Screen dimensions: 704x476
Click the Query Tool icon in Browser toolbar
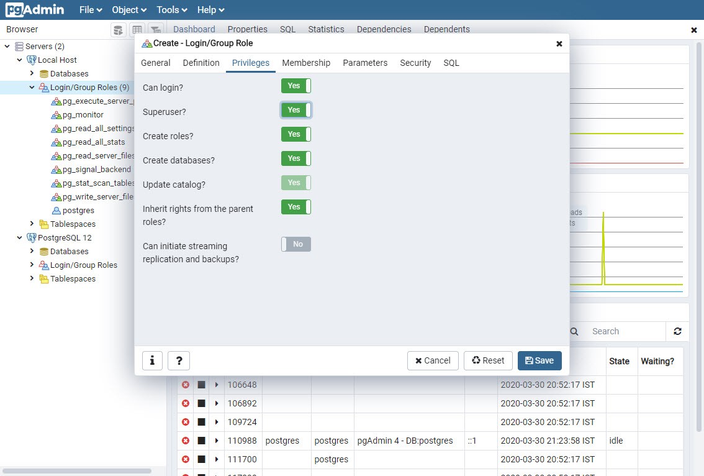coord(118,30)
